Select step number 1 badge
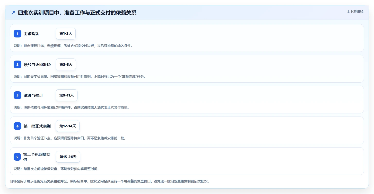 click(18, 34)
